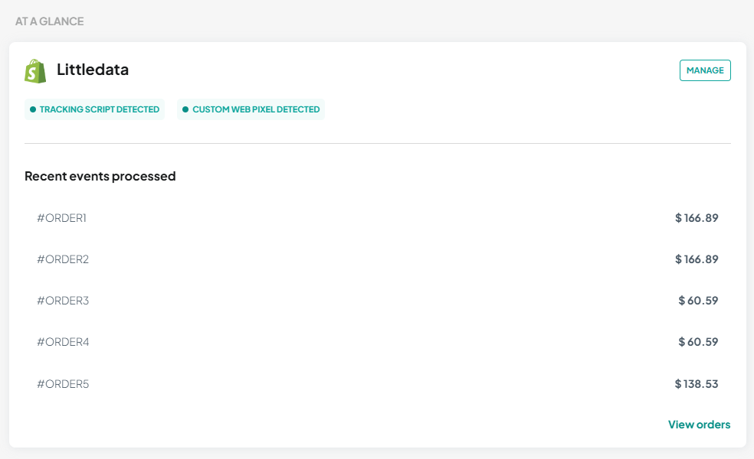Follow the View orders link
This screenshot has height=459, width=754.
(x=699, y=425)
